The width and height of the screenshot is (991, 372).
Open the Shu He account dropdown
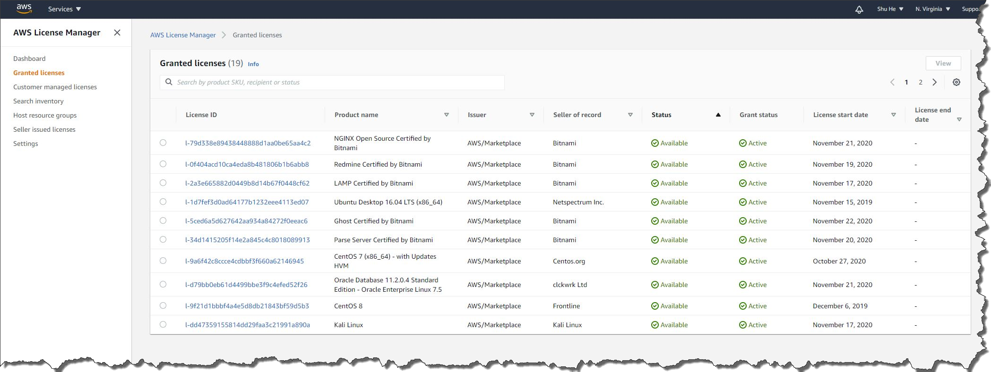point(890,9)
